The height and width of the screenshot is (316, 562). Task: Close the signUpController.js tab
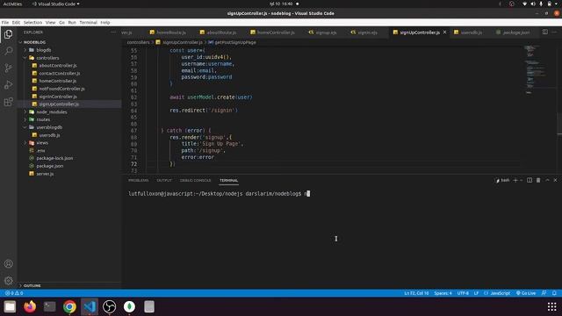point(445,32)
